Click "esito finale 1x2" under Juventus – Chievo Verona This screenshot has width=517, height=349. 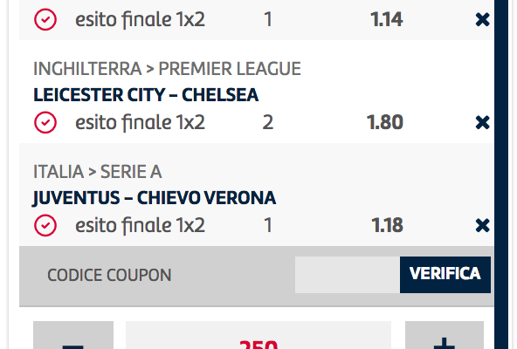(140, 225)
